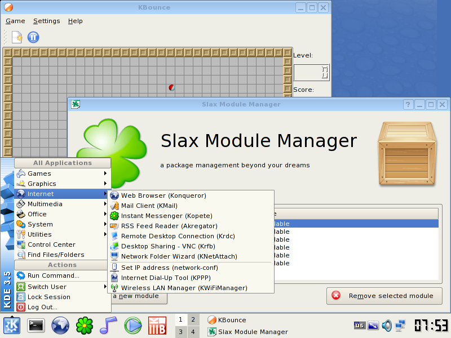Switch to virtual desktop 4
451x338 pixels.
pyautogui.click(x=193, y=332)
